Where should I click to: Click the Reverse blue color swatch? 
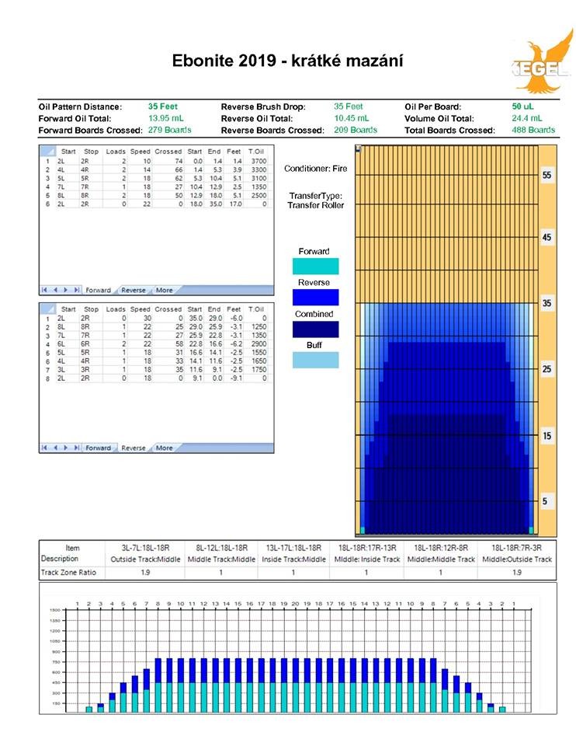[x=315, y=298]
